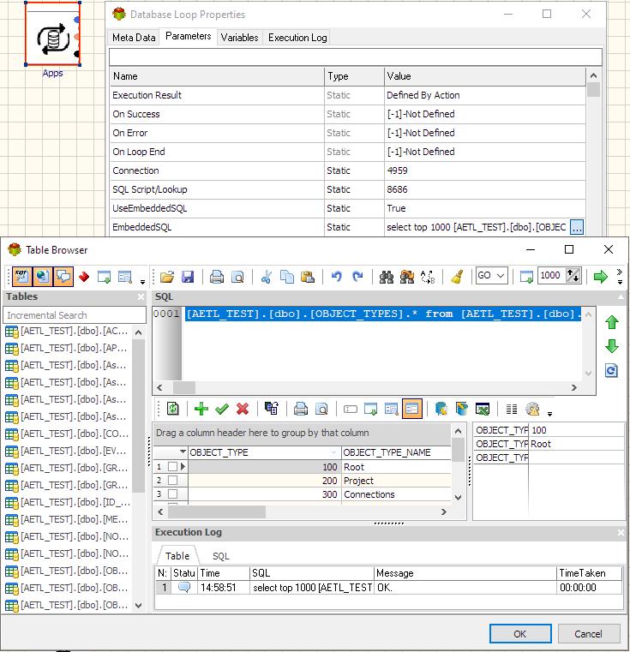Click the Tables list vertical scrollbar thumb

pyautogui.click(x=139, y=416)
